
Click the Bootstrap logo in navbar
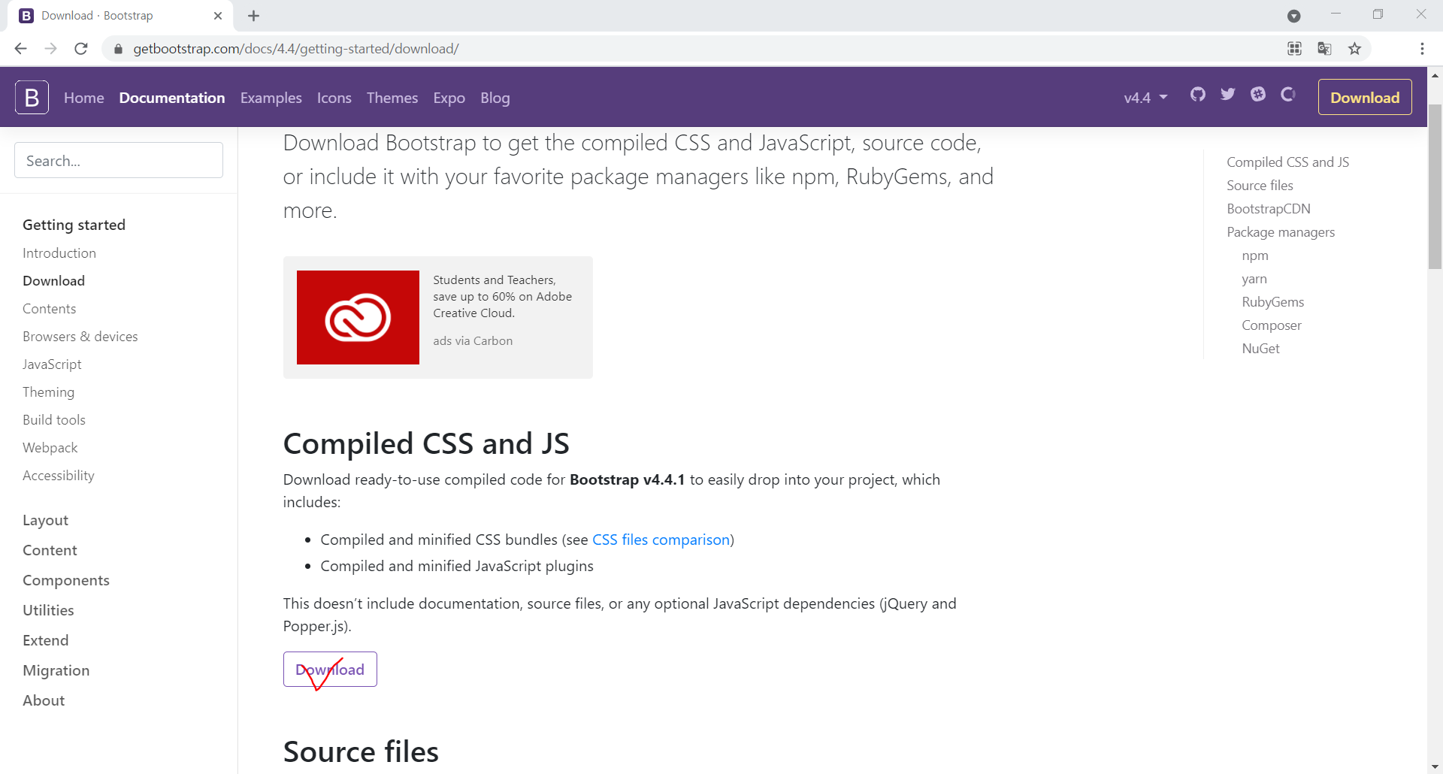(x=32, y=97)
